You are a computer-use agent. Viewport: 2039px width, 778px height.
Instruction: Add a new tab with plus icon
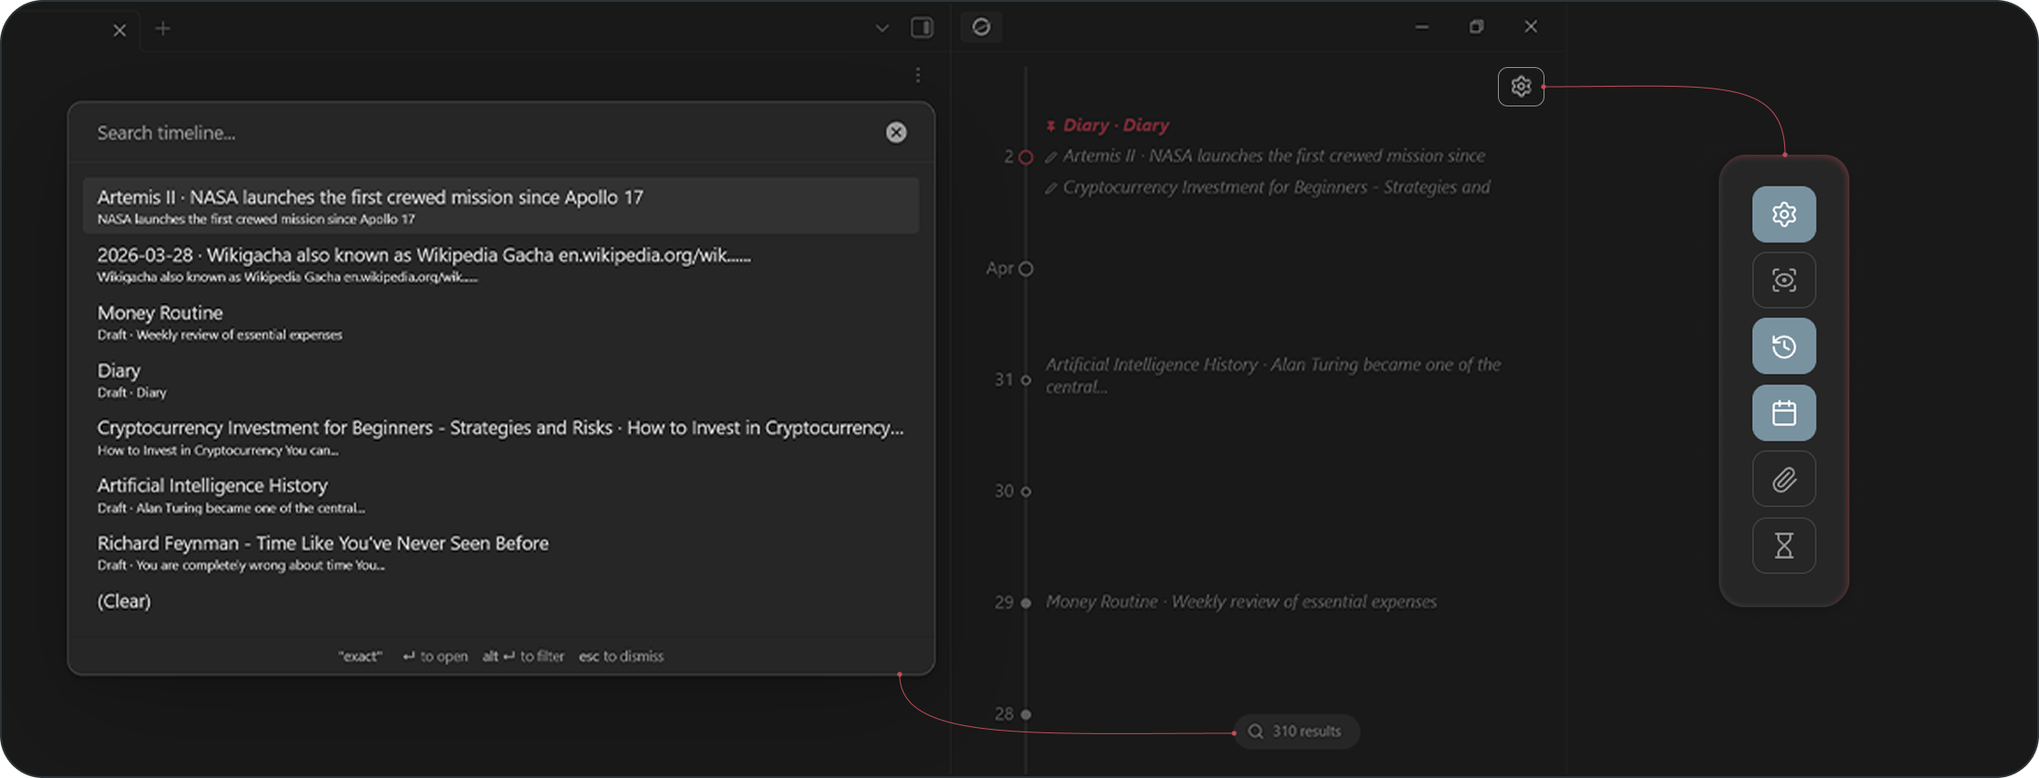pyautogui.click(x=163, y=29)
